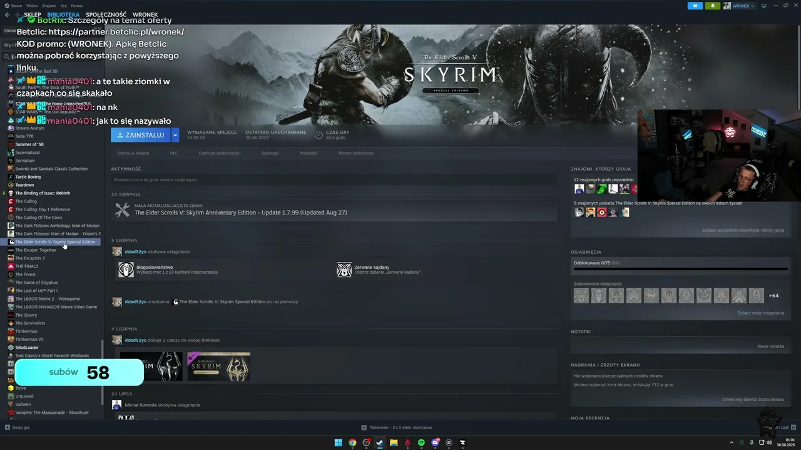Click Dodaj grę add game button
Image resolution: width=801 pixels, height=450 pixels.
(x=17, y=427)
